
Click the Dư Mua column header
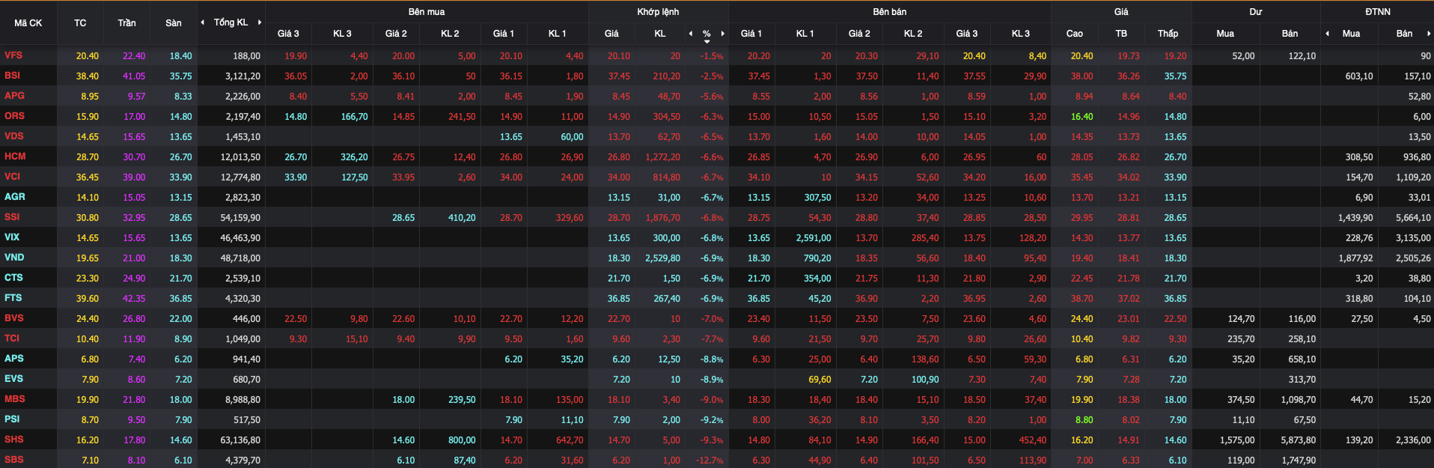(1225, 34)
